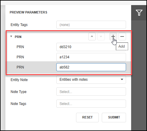Image resolution: width=147 pixels, height=131 pixels.
Task: Click the Entities with notes value
Action: click(x=74, y=80)
